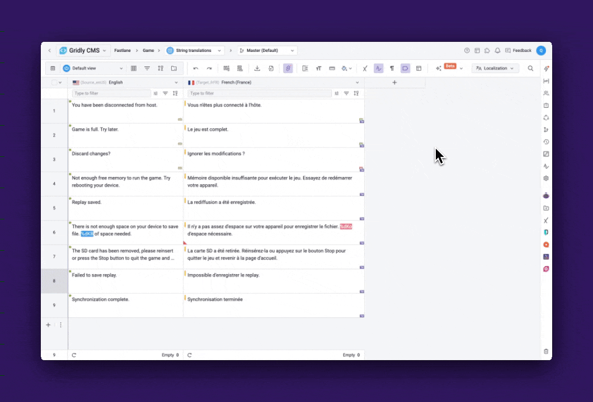Click the download/export icon in toolbar
Viewport: 593px width, 402px height.
[x=257, y=68]
